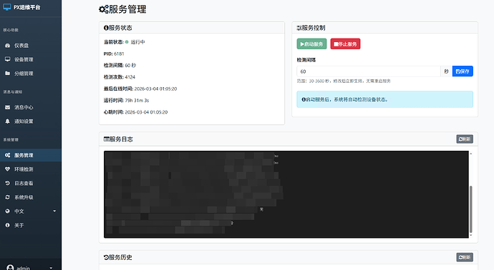Click the 检测间隔 60 秒 status value
Screen dimensions: 494x270
[x=130, y=66]
